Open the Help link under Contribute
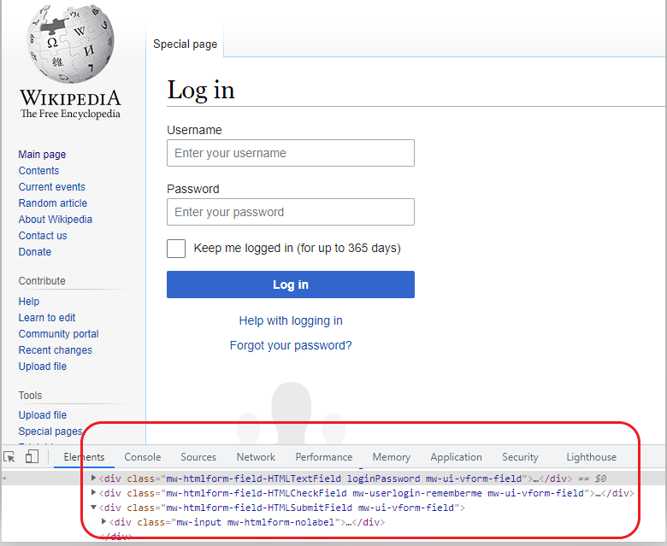 coord(29,302)
